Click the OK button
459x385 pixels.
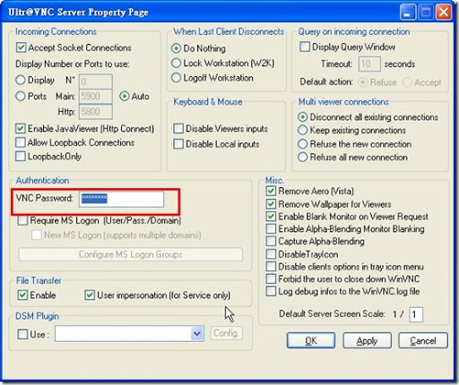click(x=311, y=340)
